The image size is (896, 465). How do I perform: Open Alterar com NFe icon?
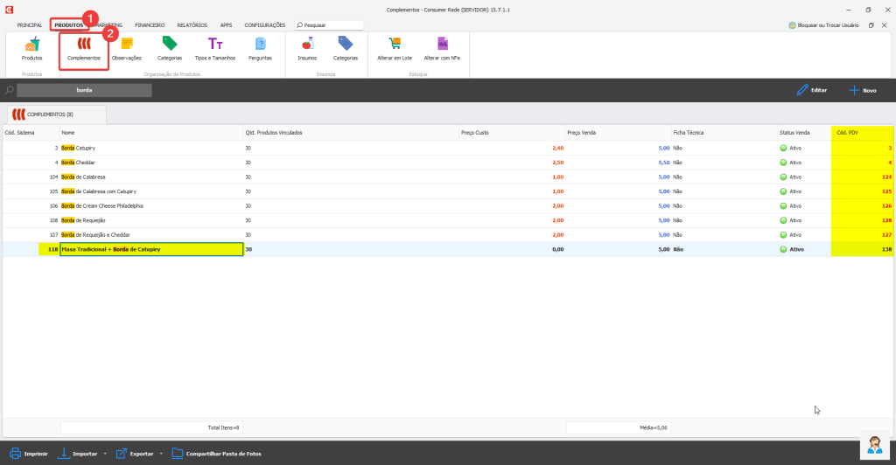(442, 46)
